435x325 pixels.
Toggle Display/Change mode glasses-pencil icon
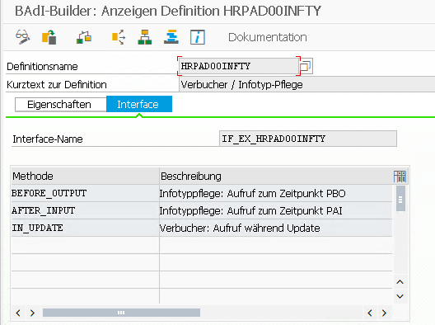[23, 37]
